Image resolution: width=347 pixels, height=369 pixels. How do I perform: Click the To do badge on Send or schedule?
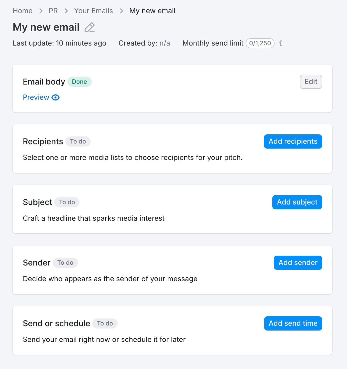[x=105, y=323]
